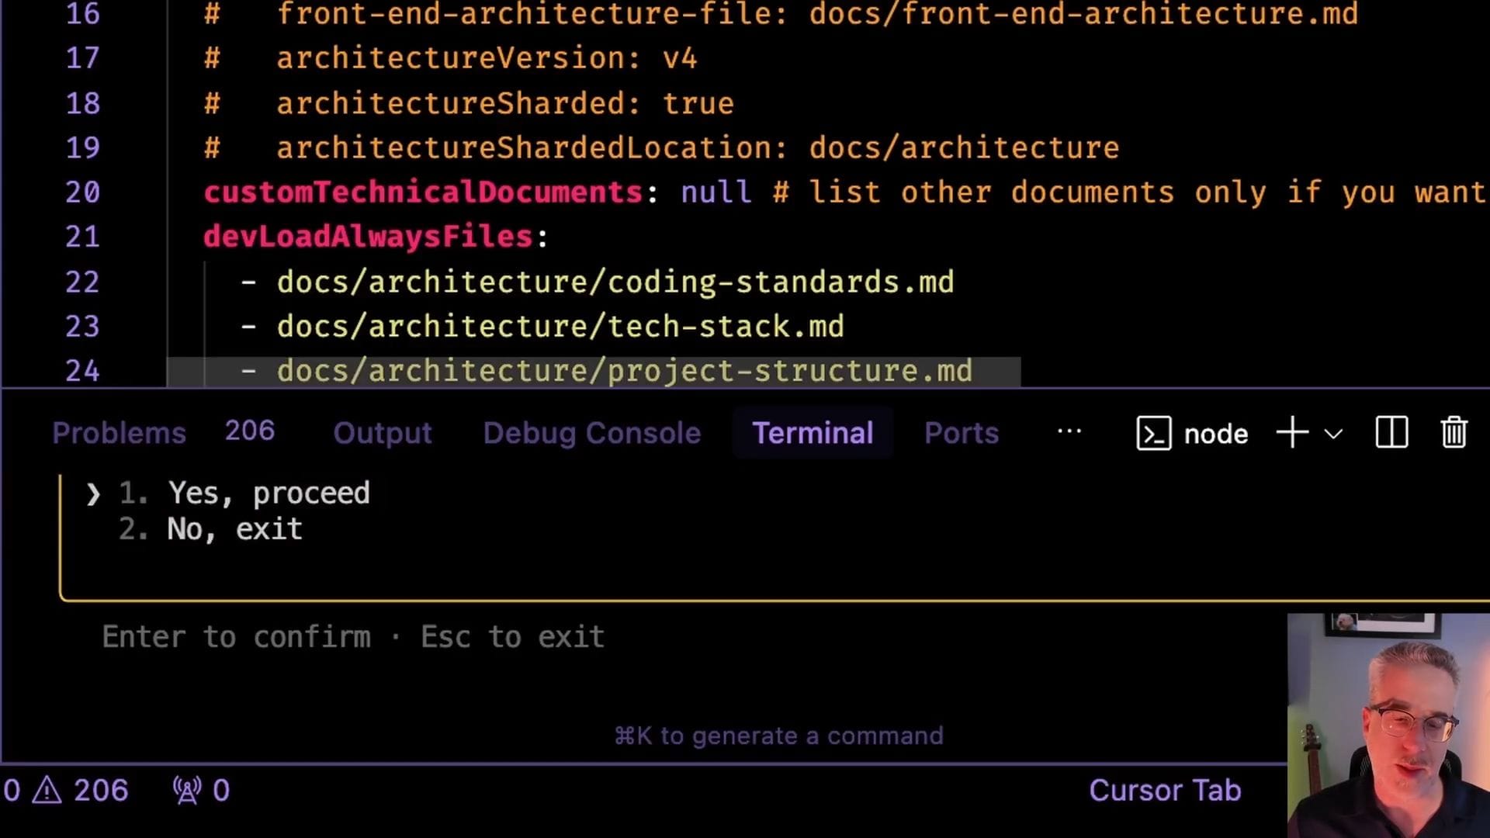Viewport: 1490px width, 838px height.
Task: Click the node terminal profile icon
Action: click(1153, 433)
